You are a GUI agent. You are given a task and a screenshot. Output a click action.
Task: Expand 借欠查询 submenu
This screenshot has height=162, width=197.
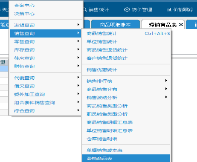click(x=46, y=86)
